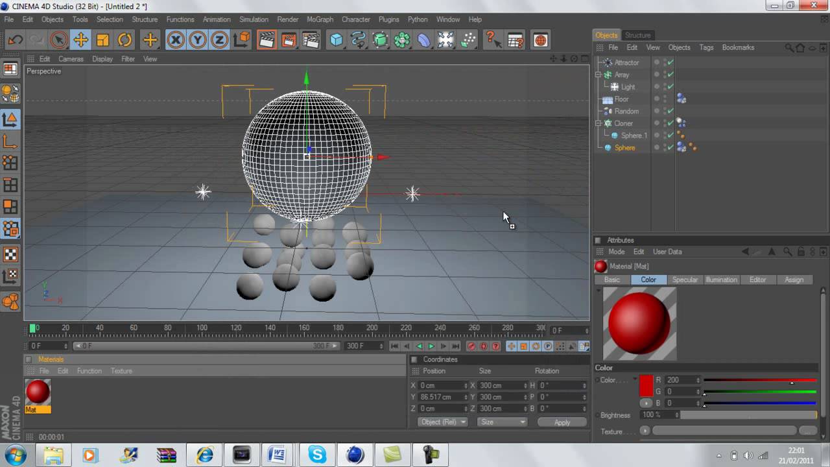The height and width of the screenshot is (467, 830).
Task: Select the Move tool in the top toolbar
Action: tap(80, 40)
